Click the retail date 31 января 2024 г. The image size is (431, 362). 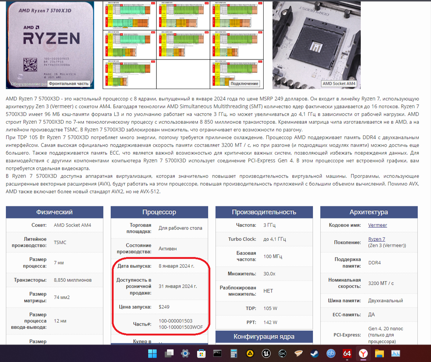coord(178,286)
